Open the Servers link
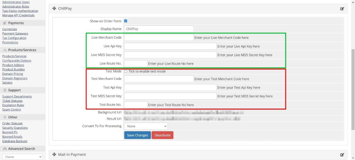Image resolution: width=355 pixels, height=160 pixels. pos(7,83)
